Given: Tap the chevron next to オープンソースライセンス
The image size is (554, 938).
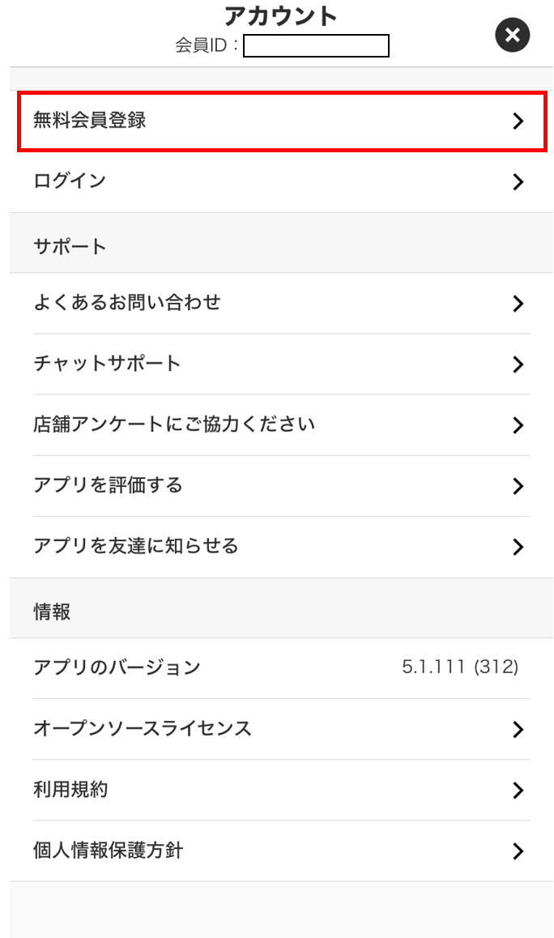Looking at the screenshot, I should (x=518, y=730).
